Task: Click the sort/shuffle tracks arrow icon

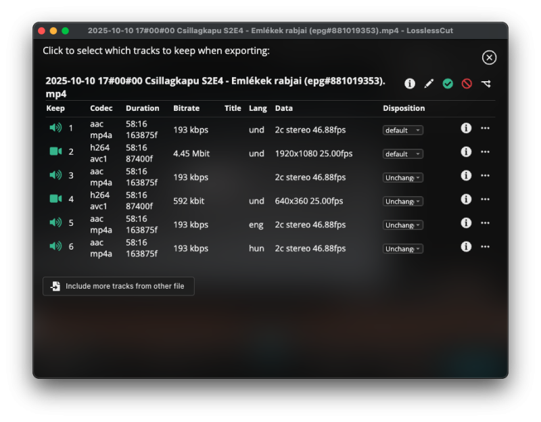Action: (486, 83)
